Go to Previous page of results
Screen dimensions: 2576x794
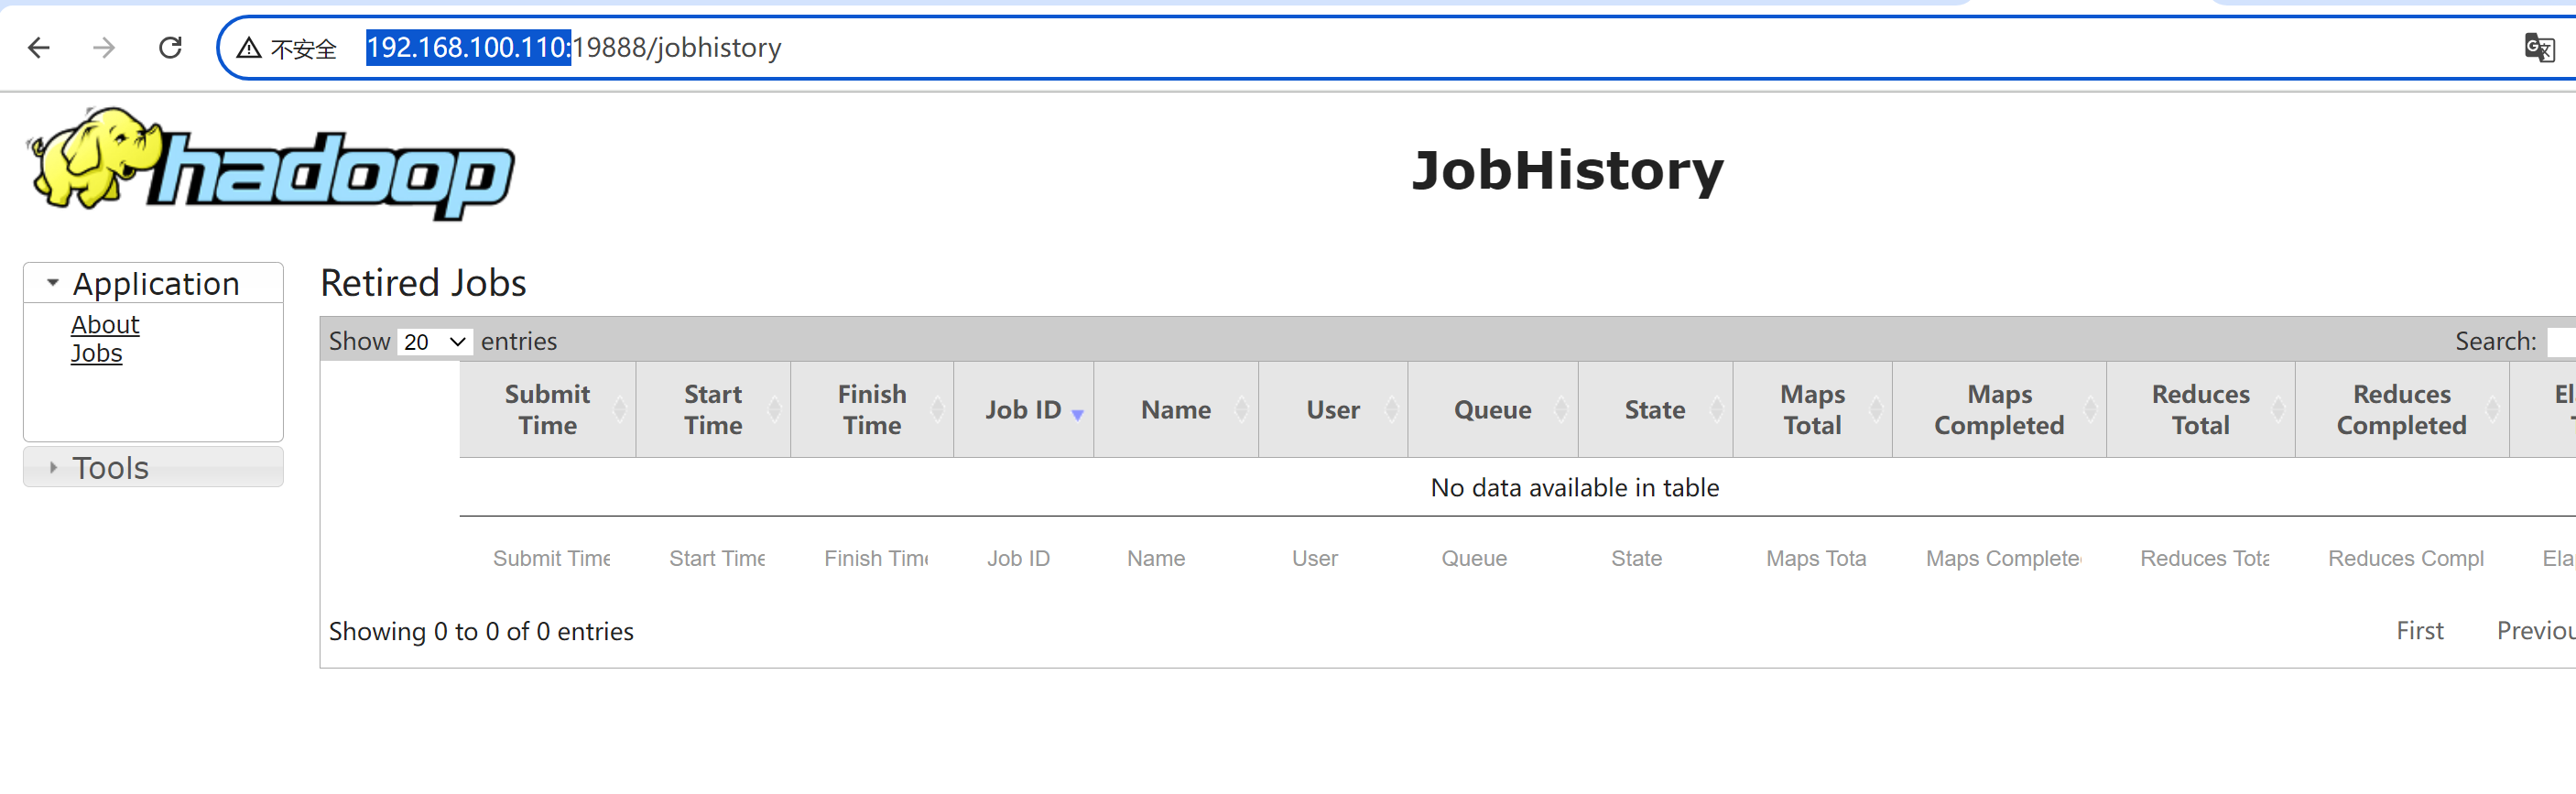click(2536, 631)
